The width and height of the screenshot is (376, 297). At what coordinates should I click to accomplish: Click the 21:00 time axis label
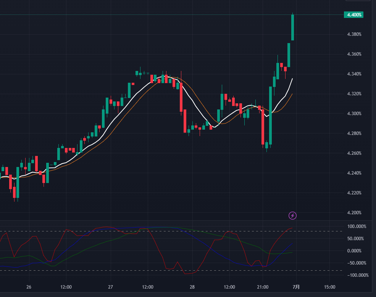coord(263,287)
